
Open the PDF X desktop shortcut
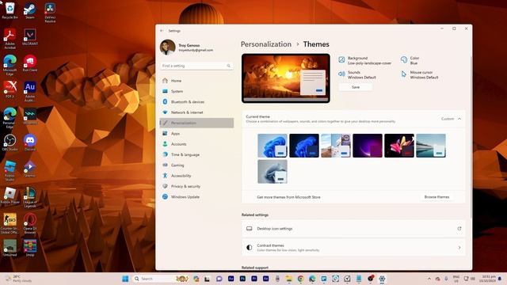pyautogui.click(x=10, y=89)
